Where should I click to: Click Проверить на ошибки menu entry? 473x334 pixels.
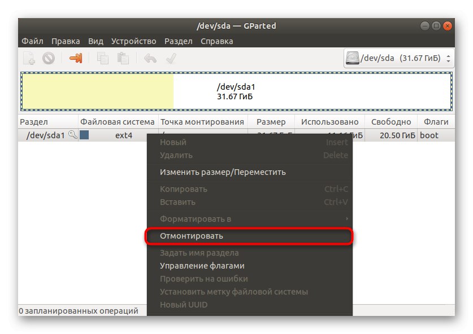point(249,279)
